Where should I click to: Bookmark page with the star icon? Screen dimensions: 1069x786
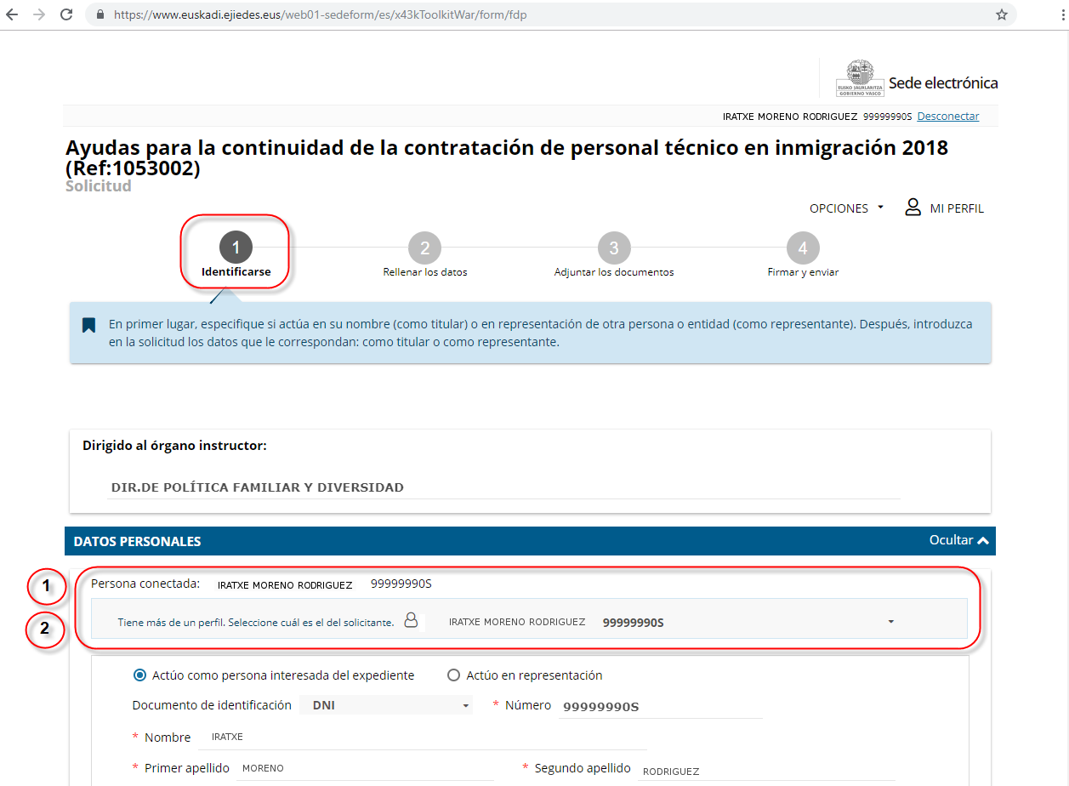(1001, 14)
